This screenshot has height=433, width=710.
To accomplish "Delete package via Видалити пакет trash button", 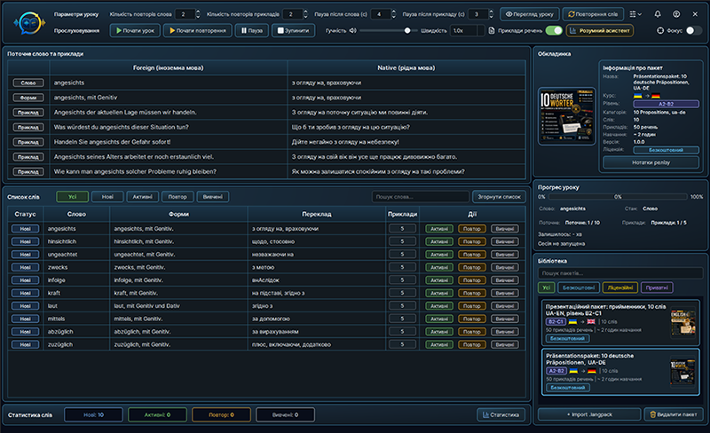I will point(674,414).
